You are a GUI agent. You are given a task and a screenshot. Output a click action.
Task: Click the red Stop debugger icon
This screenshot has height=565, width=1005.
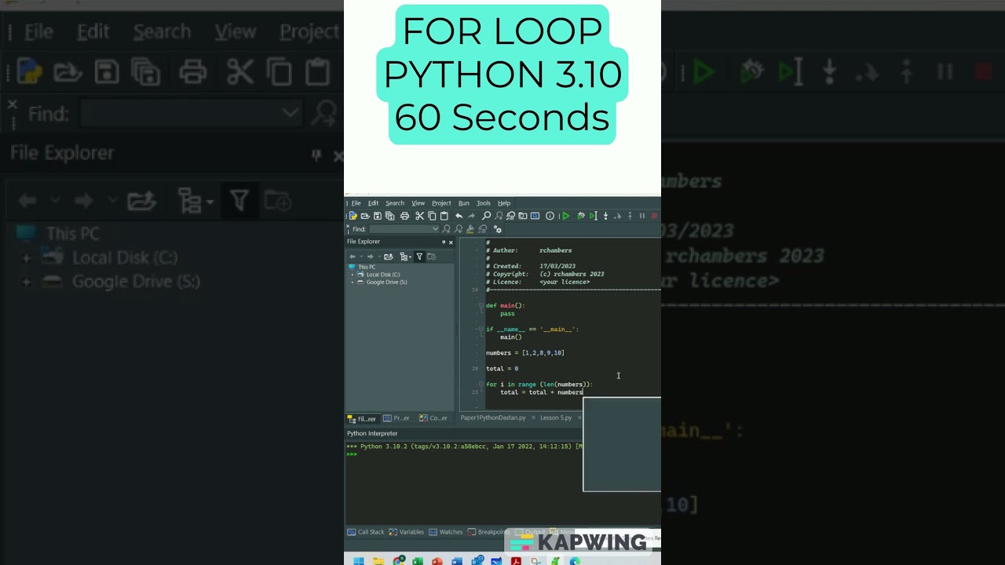pos(654,216)
